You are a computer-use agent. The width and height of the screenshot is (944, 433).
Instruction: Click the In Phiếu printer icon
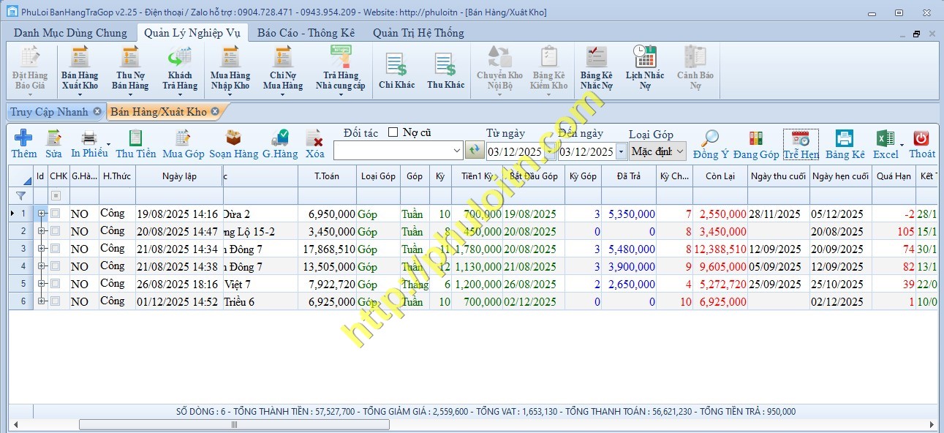[x=88, y=138]
